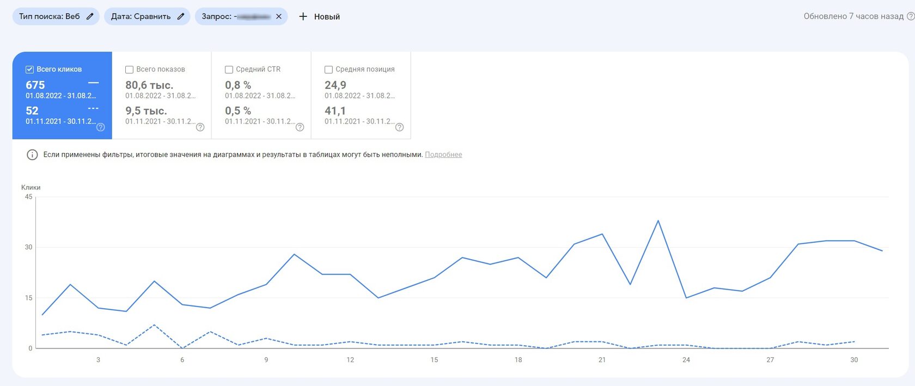Open the Подробнее link
915x386 pixels.
(x=443, y=155)
